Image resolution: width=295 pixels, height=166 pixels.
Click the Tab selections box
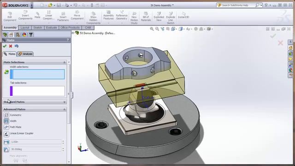37,91
